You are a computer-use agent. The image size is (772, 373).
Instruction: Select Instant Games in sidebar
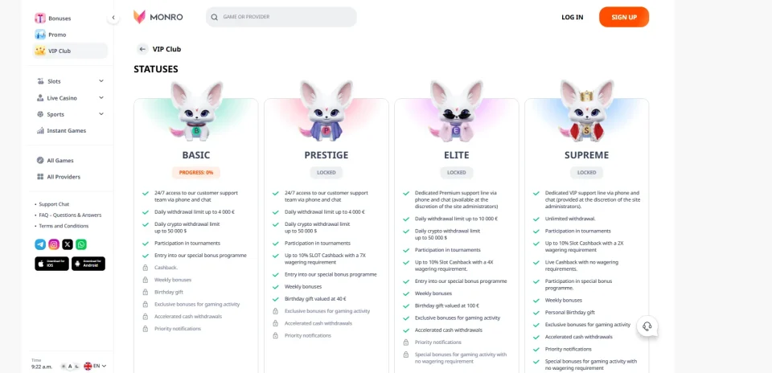[x=62, y=130]
